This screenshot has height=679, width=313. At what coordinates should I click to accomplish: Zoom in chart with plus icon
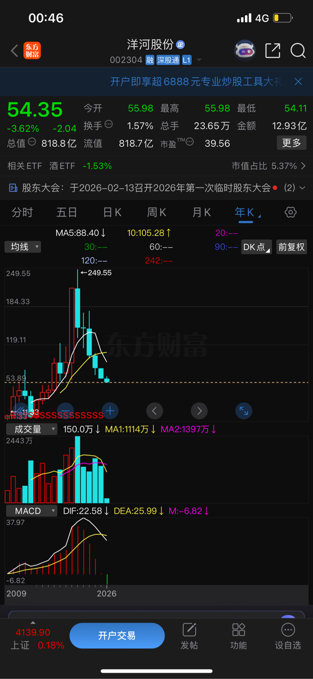point(110,411)
